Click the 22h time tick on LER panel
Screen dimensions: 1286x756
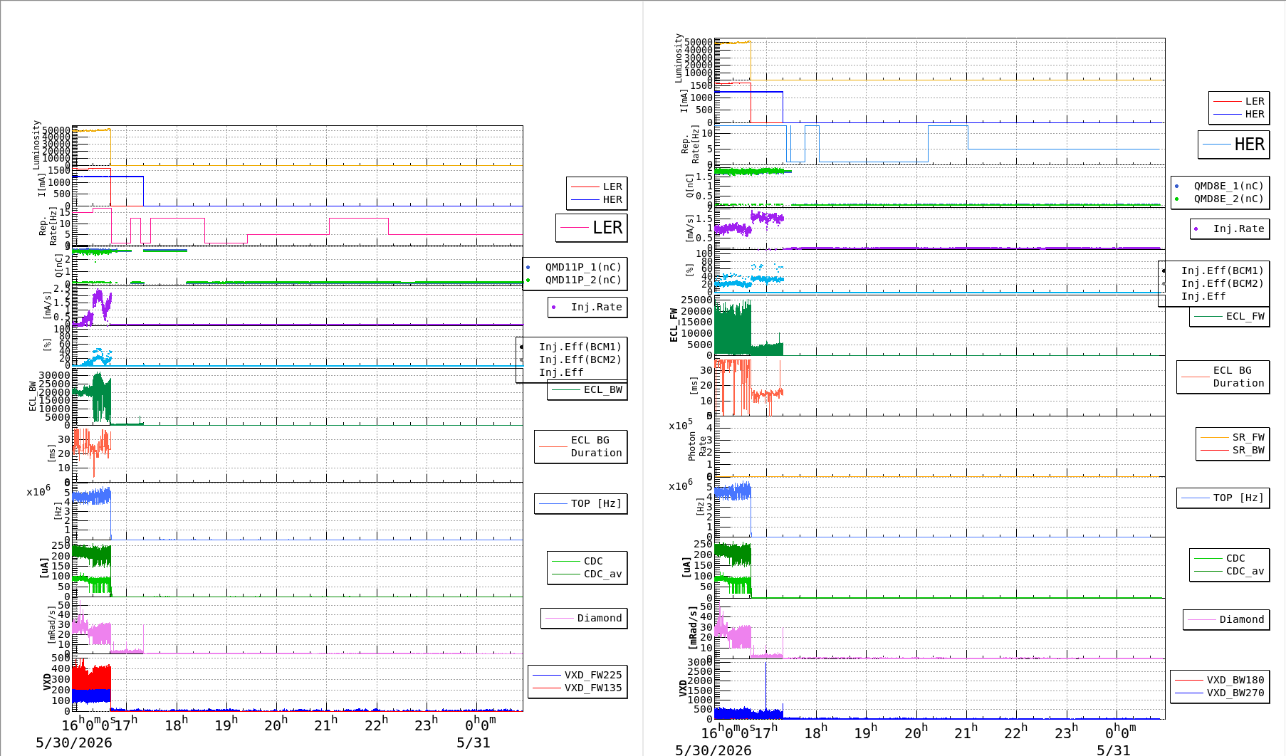tap(376, 724)
